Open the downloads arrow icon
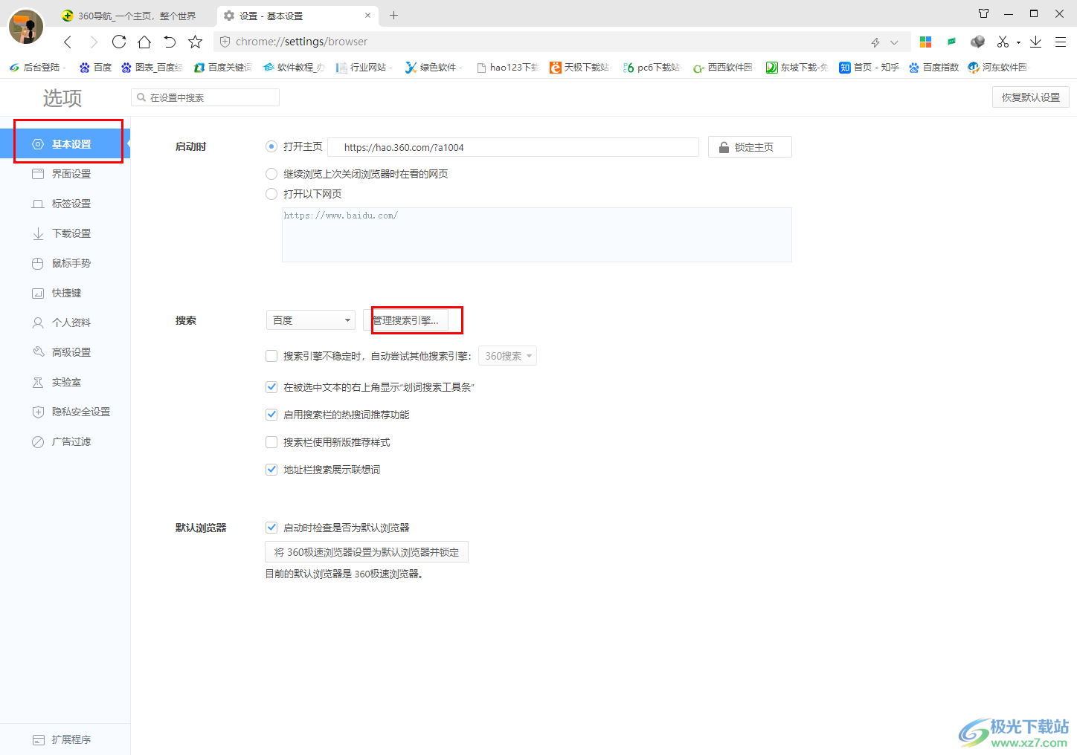Image resolution: width=1077 pixels, height=755 pixels. [1035, 42]
